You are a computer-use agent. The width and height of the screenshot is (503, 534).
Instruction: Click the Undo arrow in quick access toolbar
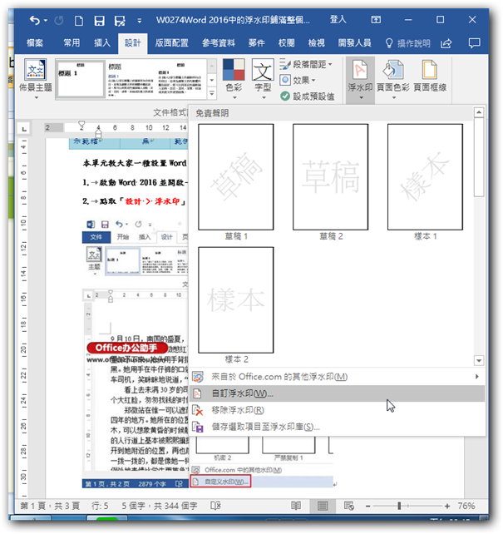(x=35, y=21)
